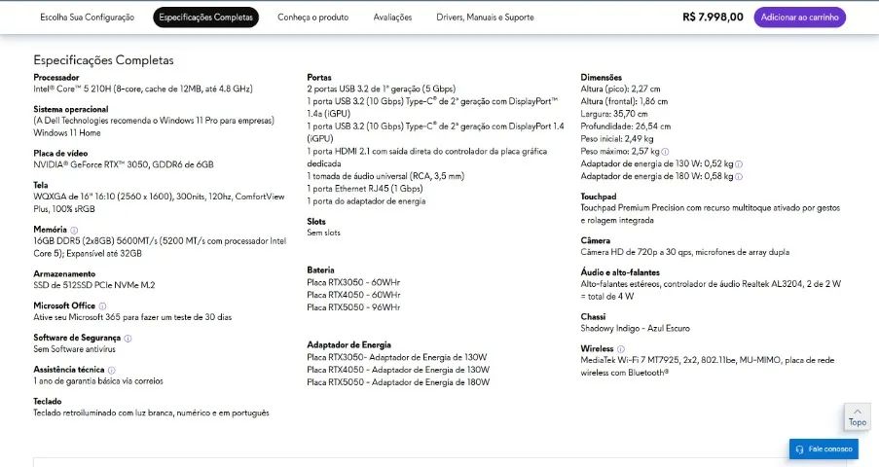The image size is (879, 467).
Task: Select SSD de 512SSD PCIe NVMe M.2
Action: coord(94,285)
